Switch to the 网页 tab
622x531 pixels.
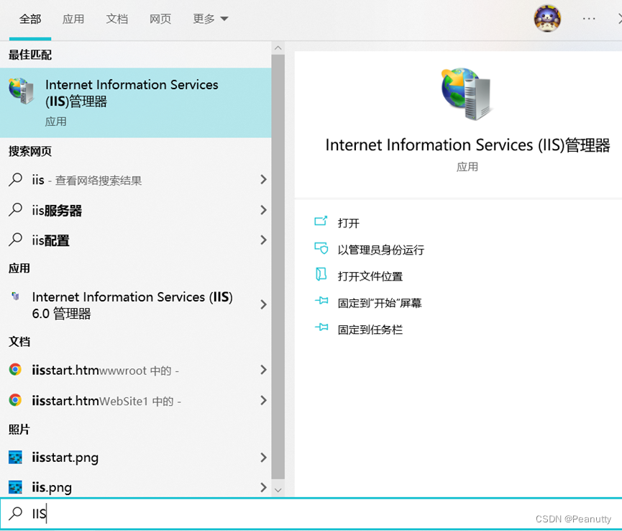point(160,19)
